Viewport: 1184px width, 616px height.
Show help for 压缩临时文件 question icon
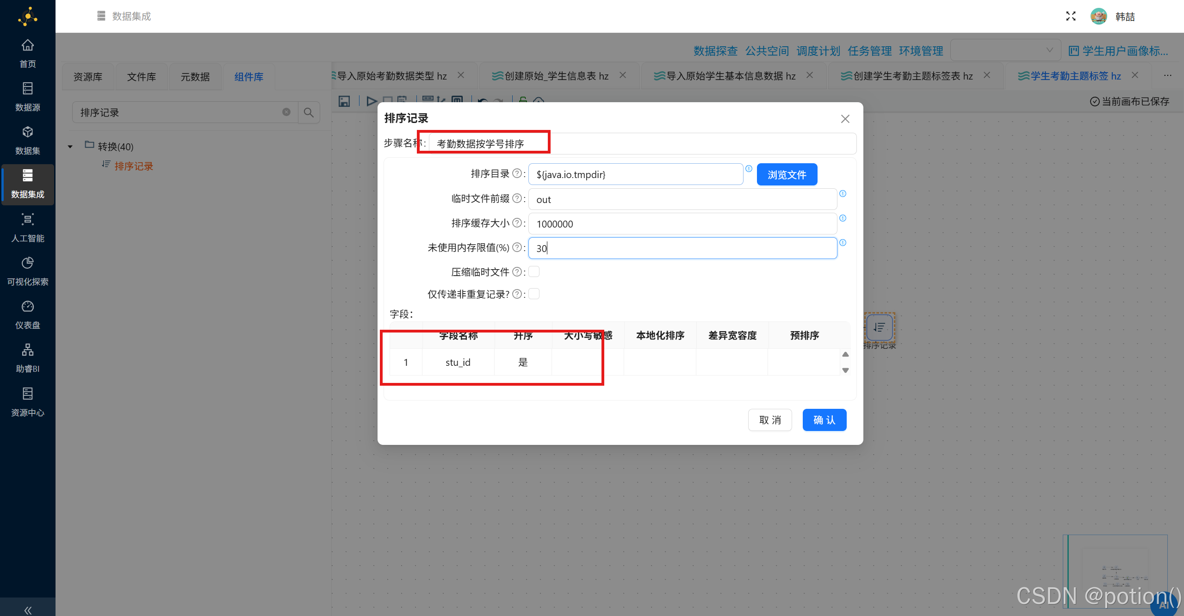click(517, 272)
